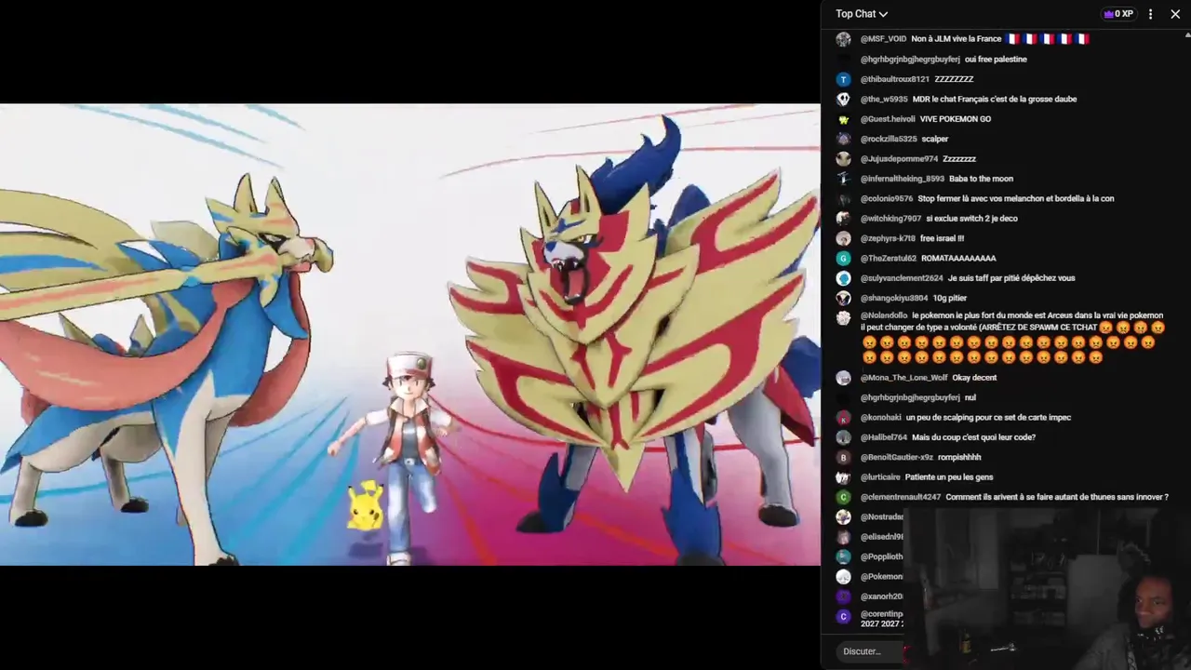This screenshot has width=1191, height=670.
Task: Select username @Nolandollo
Action: [x=884, y=315]
